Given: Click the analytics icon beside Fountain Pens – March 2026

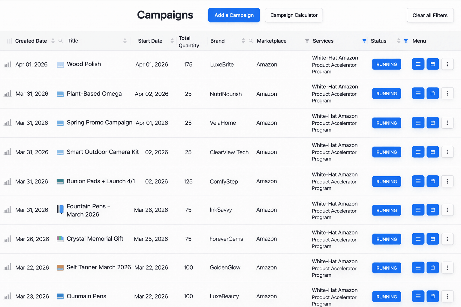Looking at the screenshot, I should point(8,210).
